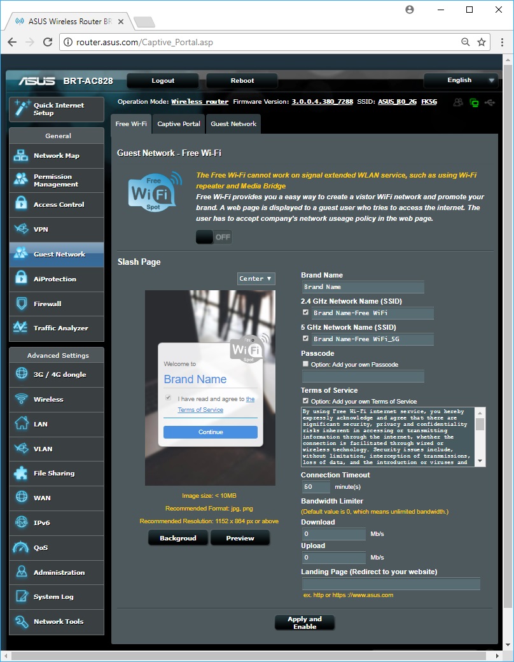Bookmark this page with star icon
Screen dimensions: 514x662
[x=482, y=43]
